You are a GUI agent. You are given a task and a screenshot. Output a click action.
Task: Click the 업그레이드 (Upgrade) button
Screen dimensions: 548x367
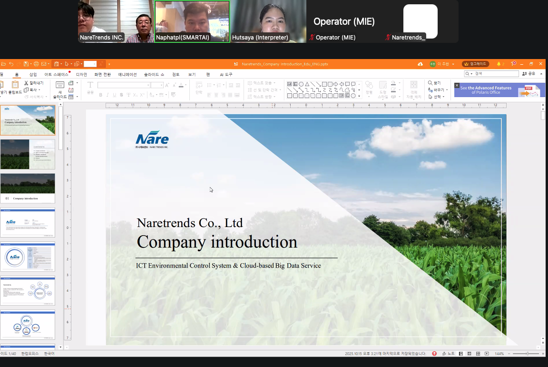point(476,64)
